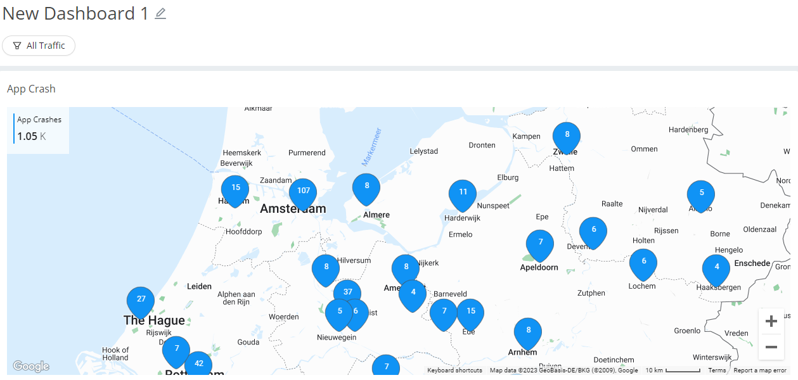Click the 7 marker at Apeldoorn
798x380 pixels.
(x=540, y=243)
